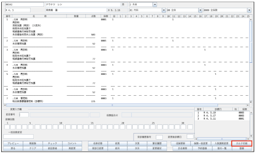Click the day 30 診療回数 box
The image size is (255, 153).
point(183,127)
